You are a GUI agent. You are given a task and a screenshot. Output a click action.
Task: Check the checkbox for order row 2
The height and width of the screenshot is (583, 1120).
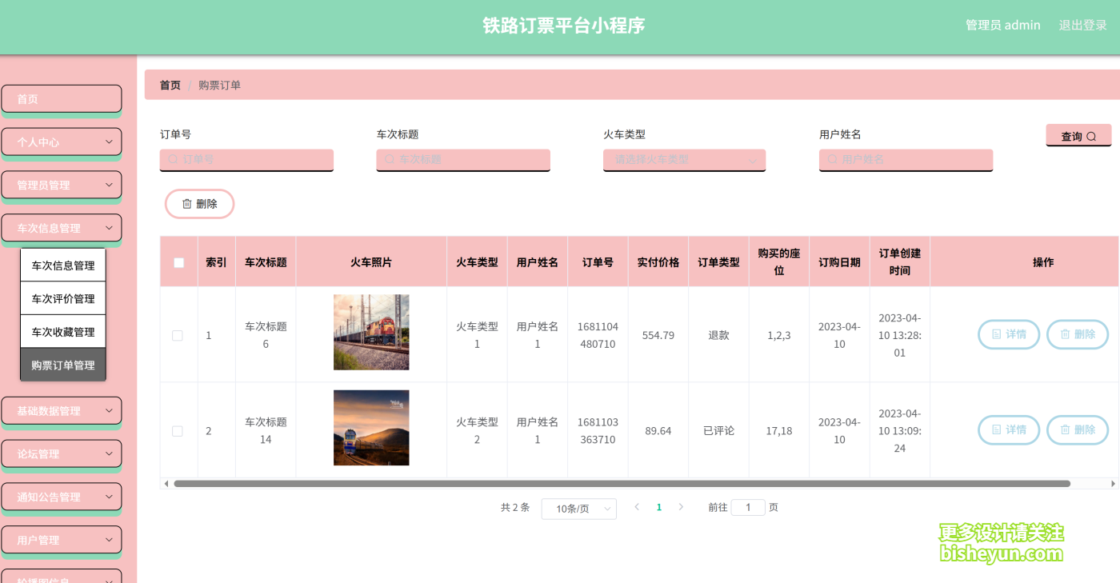click(x=178, y=430)
